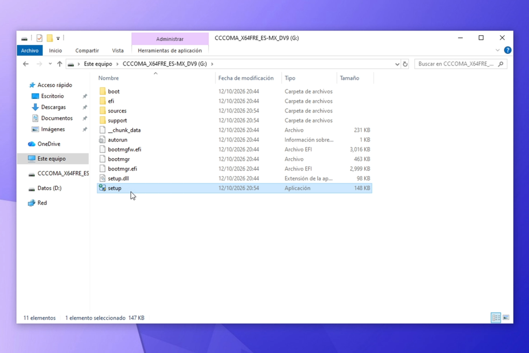
Task: Click the search magnifier icon
Action: coord(501,64)
